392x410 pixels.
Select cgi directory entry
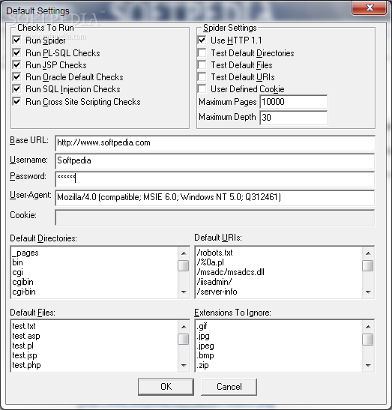pyautogui.click(x=17, y=273)
